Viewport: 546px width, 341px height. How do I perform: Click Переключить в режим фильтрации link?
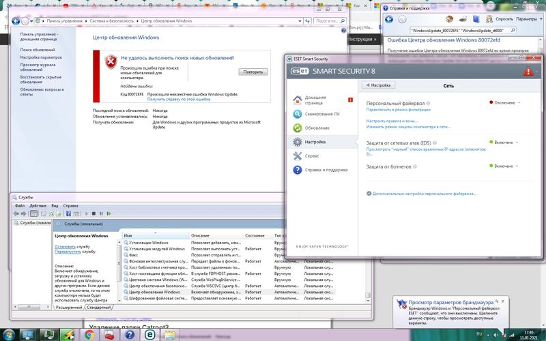(x=399, y=110)
